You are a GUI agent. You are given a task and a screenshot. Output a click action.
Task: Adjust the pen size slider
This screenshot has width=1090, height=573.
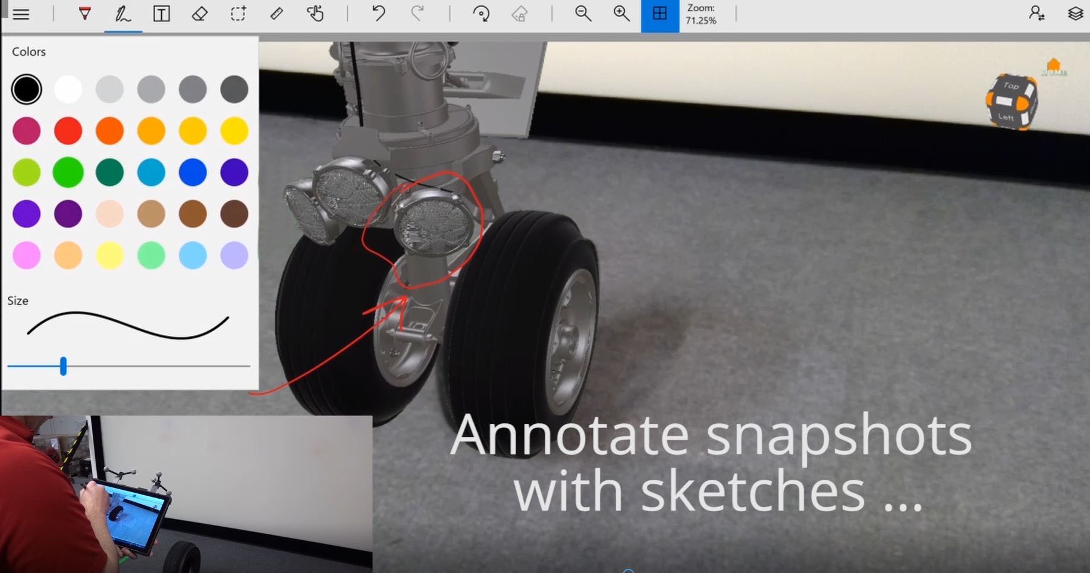click(x=63, y=367)
